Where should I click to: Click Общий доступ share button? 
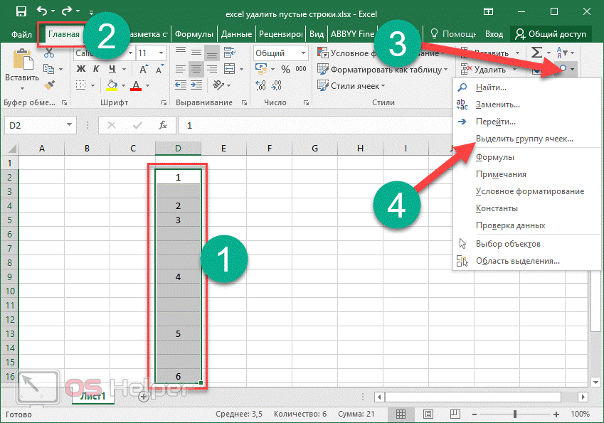pos(550,34)
